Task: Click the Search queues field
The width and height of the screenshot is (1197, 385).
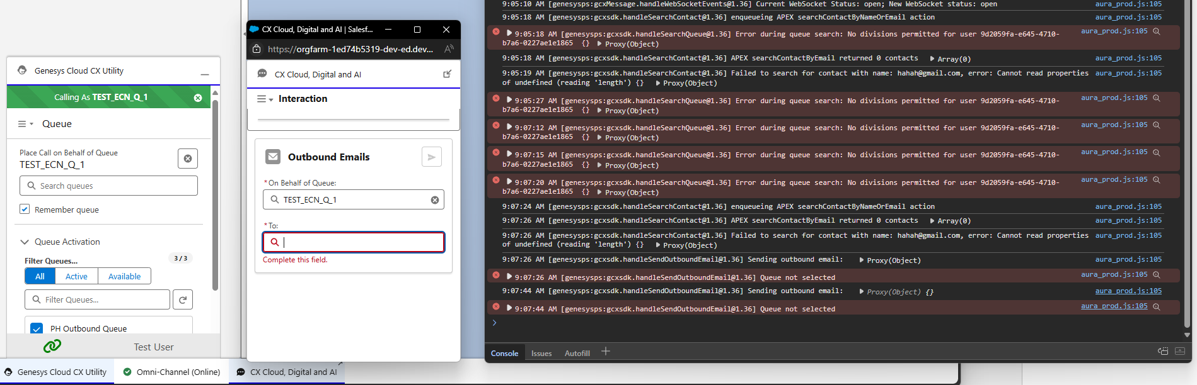Action: coord(108,186)
